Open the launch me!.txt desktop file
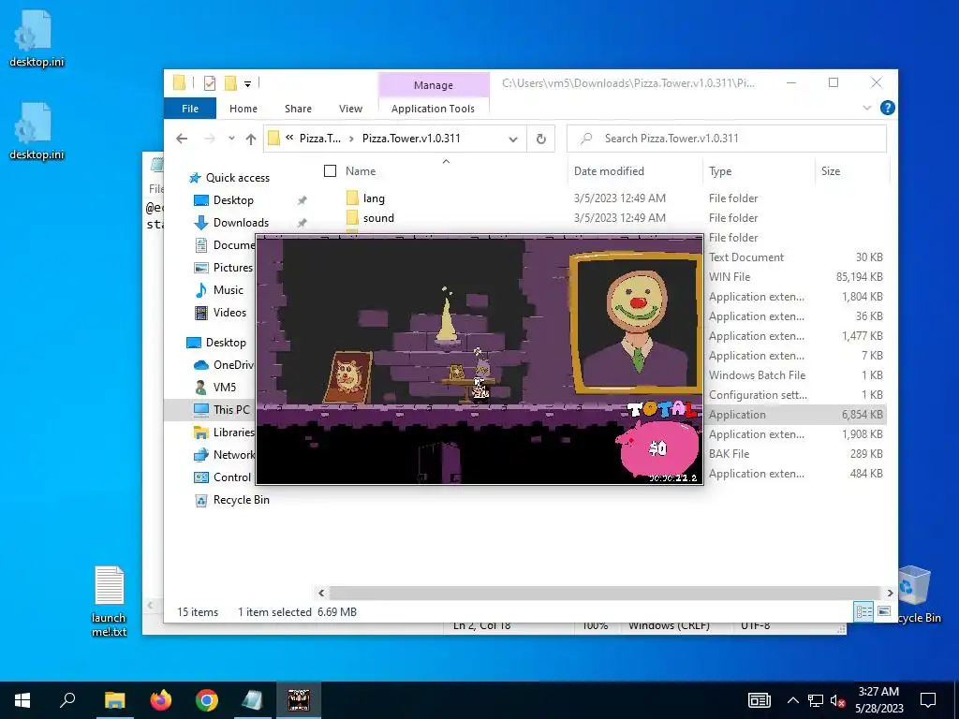This screenshot has width=959, height=719. click(109, 602)
